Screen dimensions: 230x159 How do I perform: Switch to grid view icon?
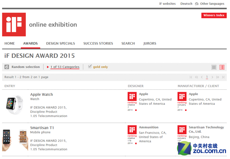[x=214, y=67]
